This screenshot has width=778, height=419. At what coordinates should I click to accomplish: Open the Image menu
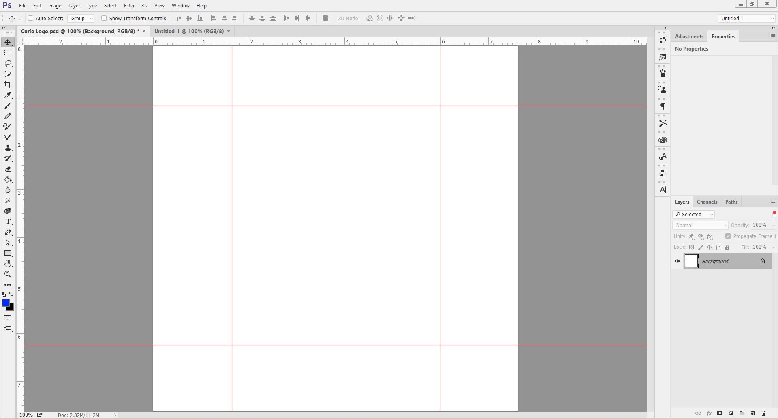coord(55,6)
